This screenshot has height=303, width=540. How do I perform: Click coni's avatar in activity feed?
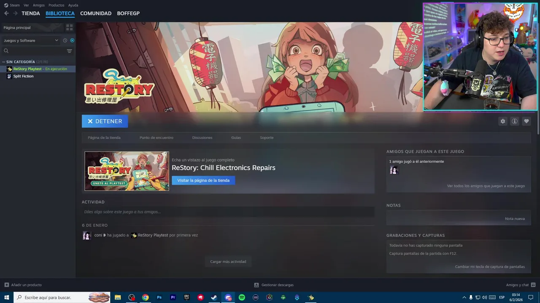pyautogui.click(x=86, y=235)
